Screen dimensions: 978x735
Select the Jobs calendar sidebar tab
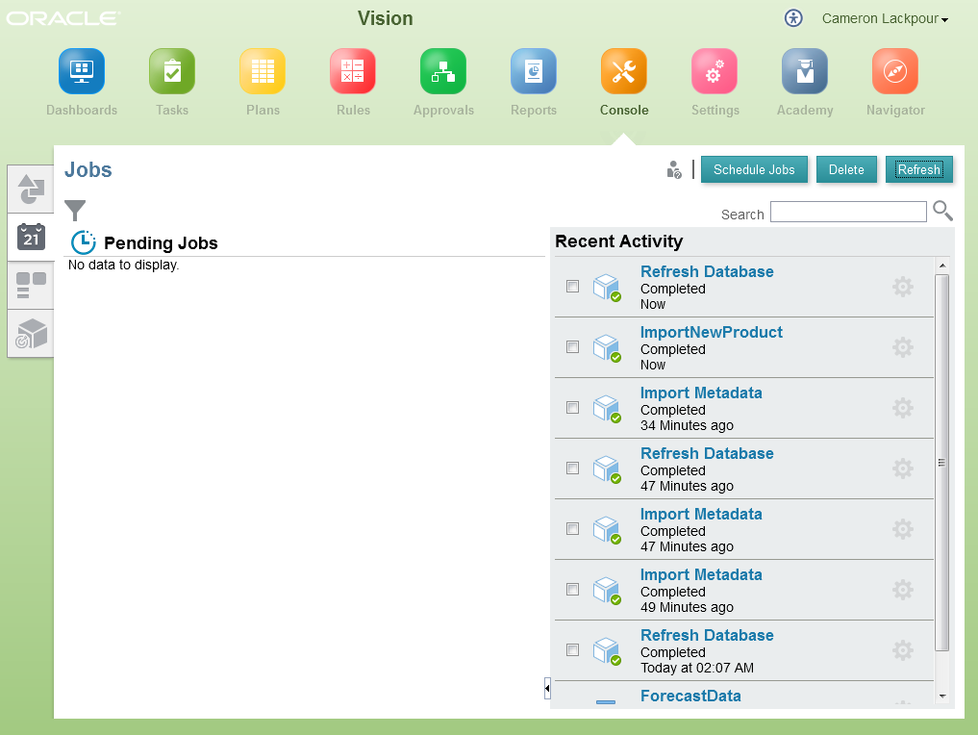pos(31,237)
